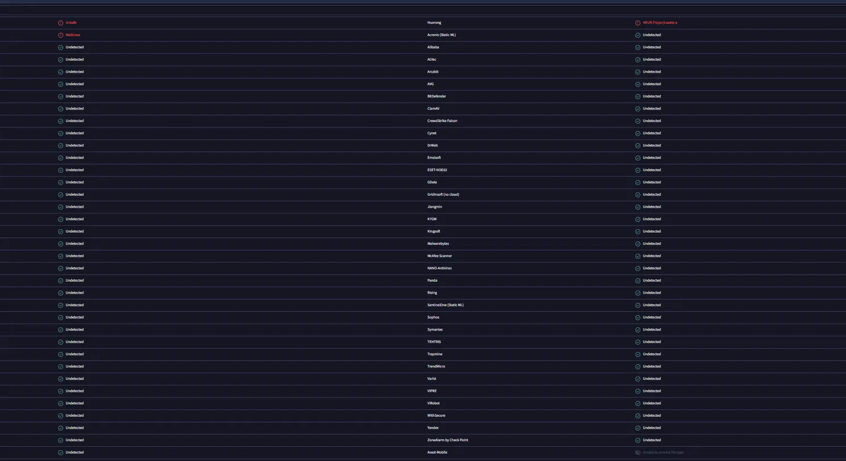Click the check icon of Cynet's Undetected result

tap(638, 133)
